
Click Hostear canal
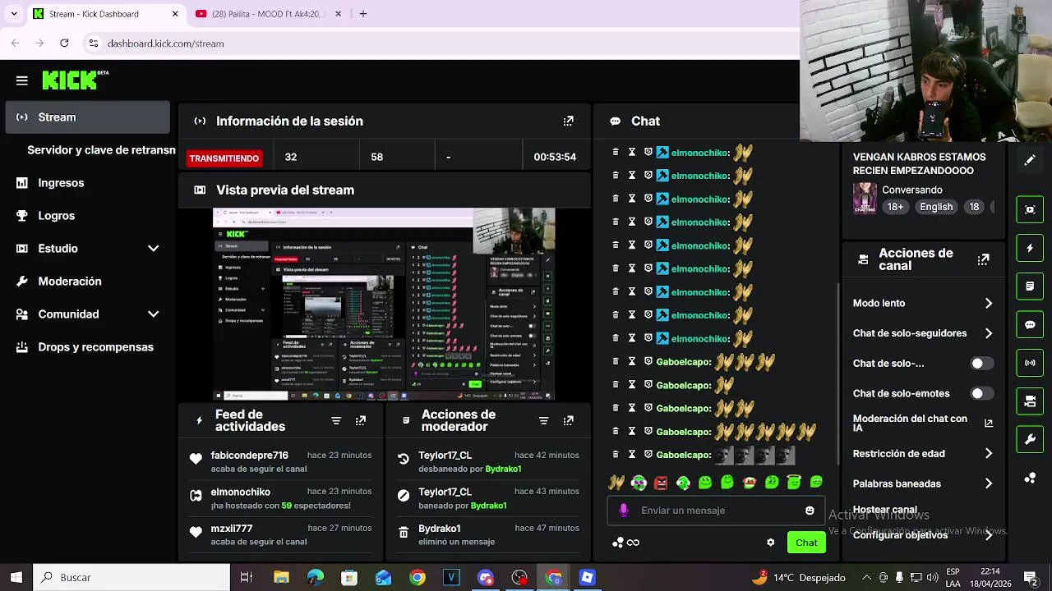[x=885, y=510]
